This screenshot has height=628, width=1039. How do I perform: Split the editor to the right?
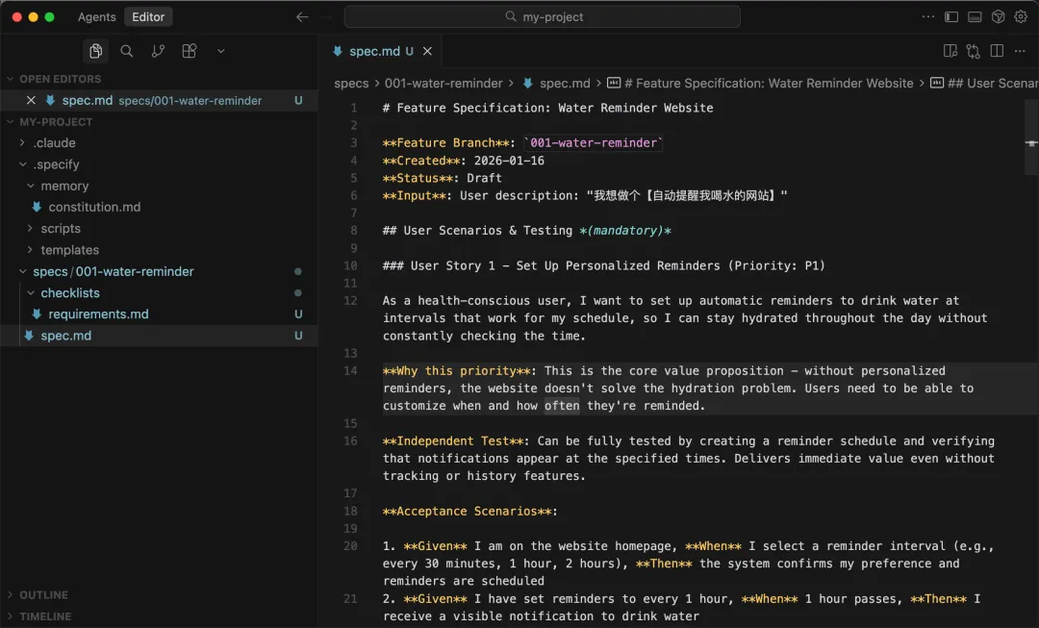click(997, 51)
